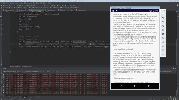The height and width of the screenshot is (100, 179).
Task: Click the Overview square in the emulator side toolbar
Action: [x=163, y=50]
